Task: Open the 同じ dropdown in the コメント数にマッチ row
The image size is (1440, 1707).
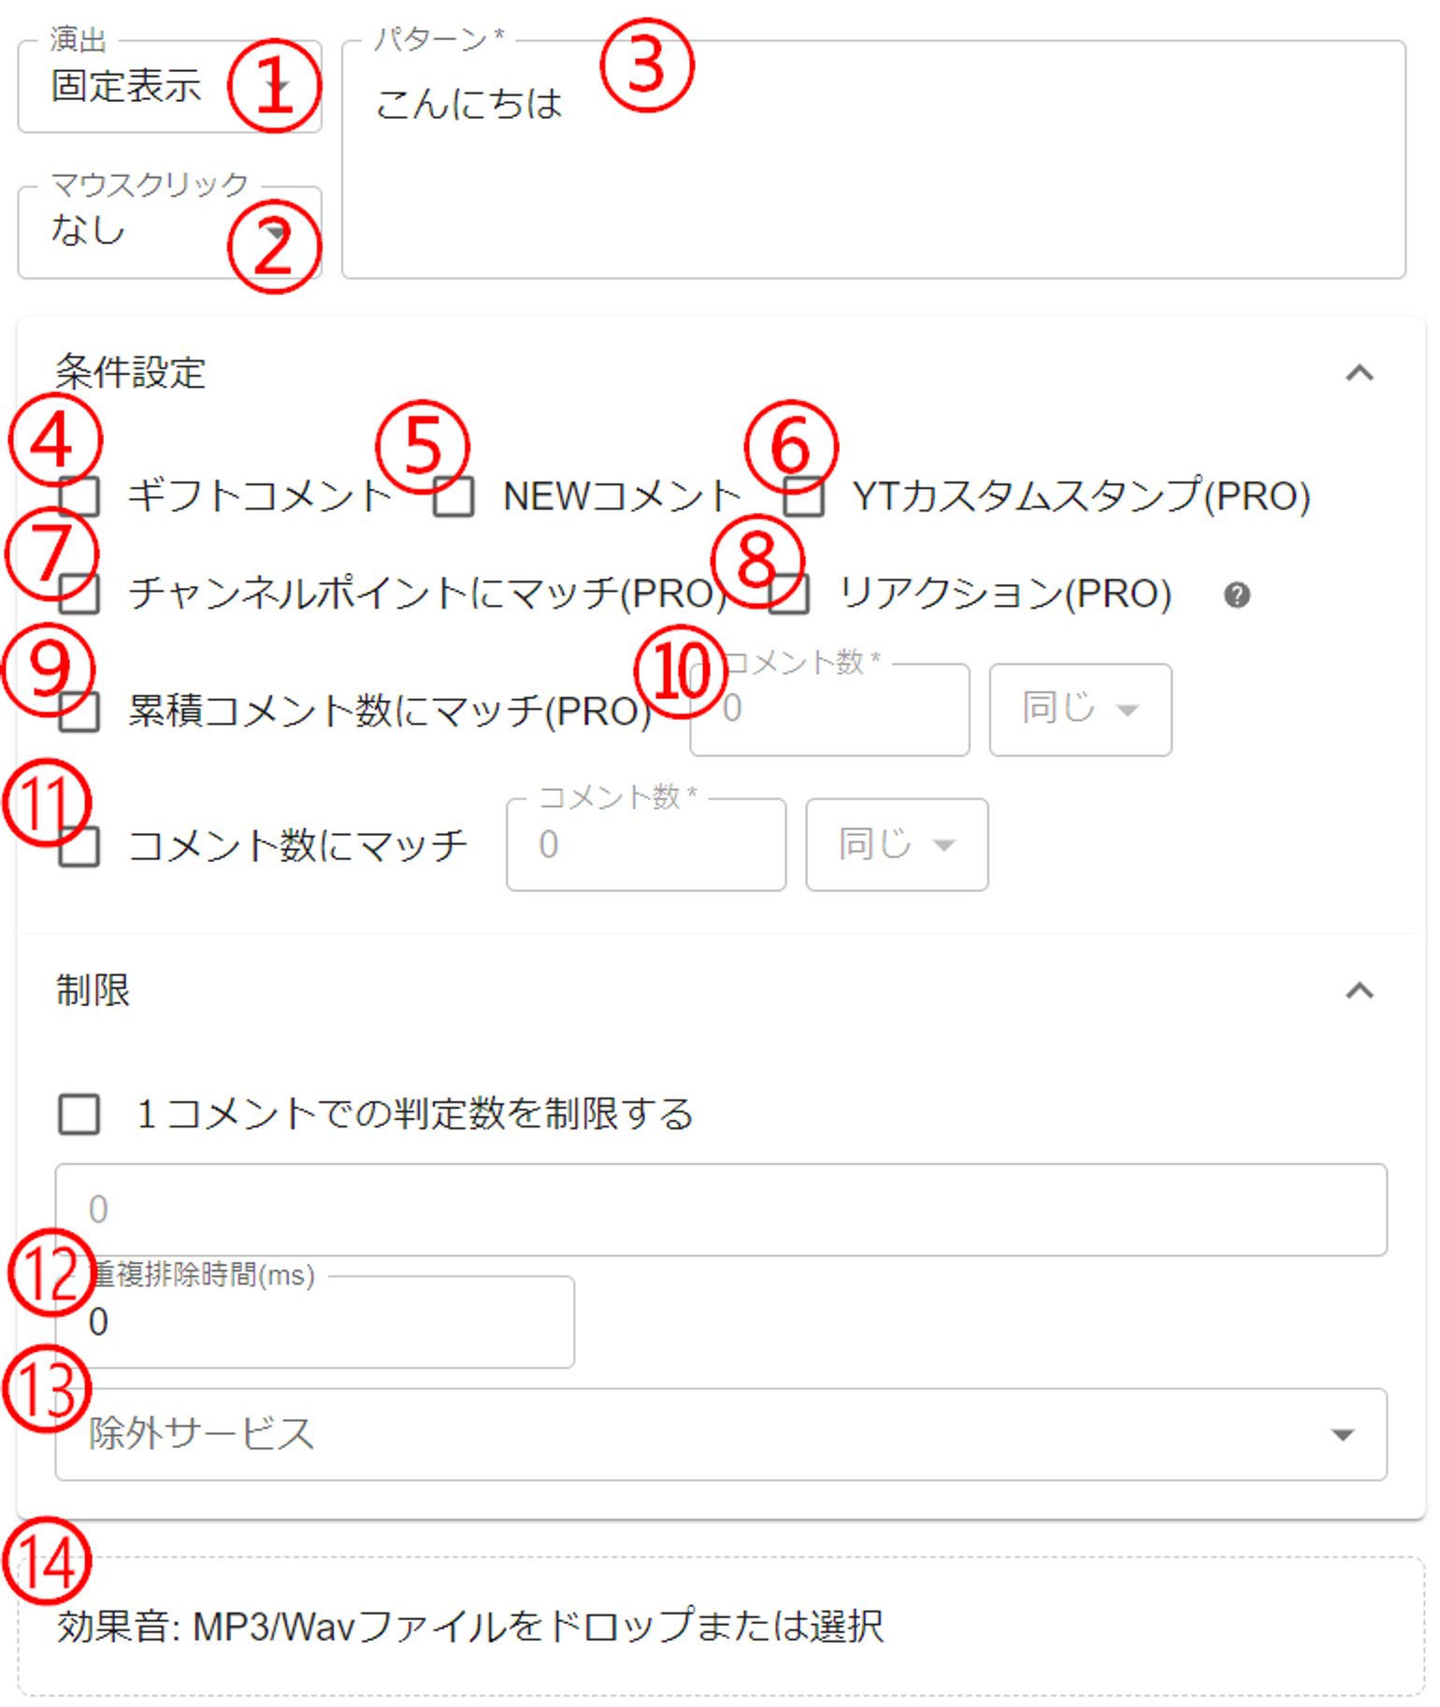Action: coord(897,845)
